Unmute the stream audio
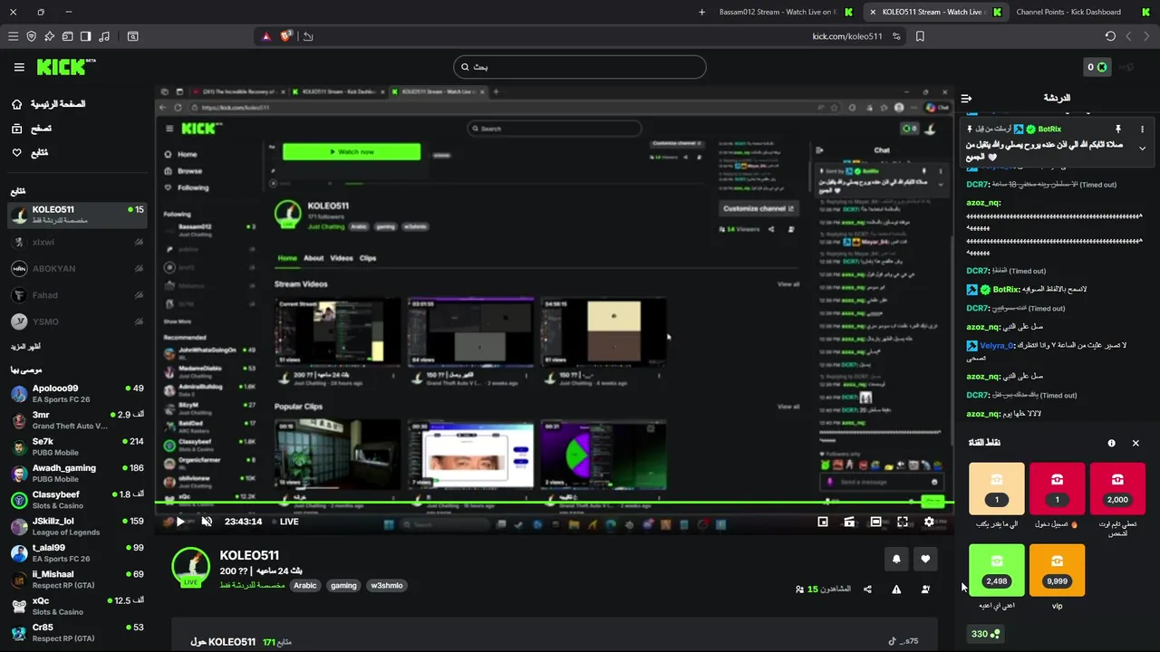1160x652 pixels. click(x=207, y=522)
